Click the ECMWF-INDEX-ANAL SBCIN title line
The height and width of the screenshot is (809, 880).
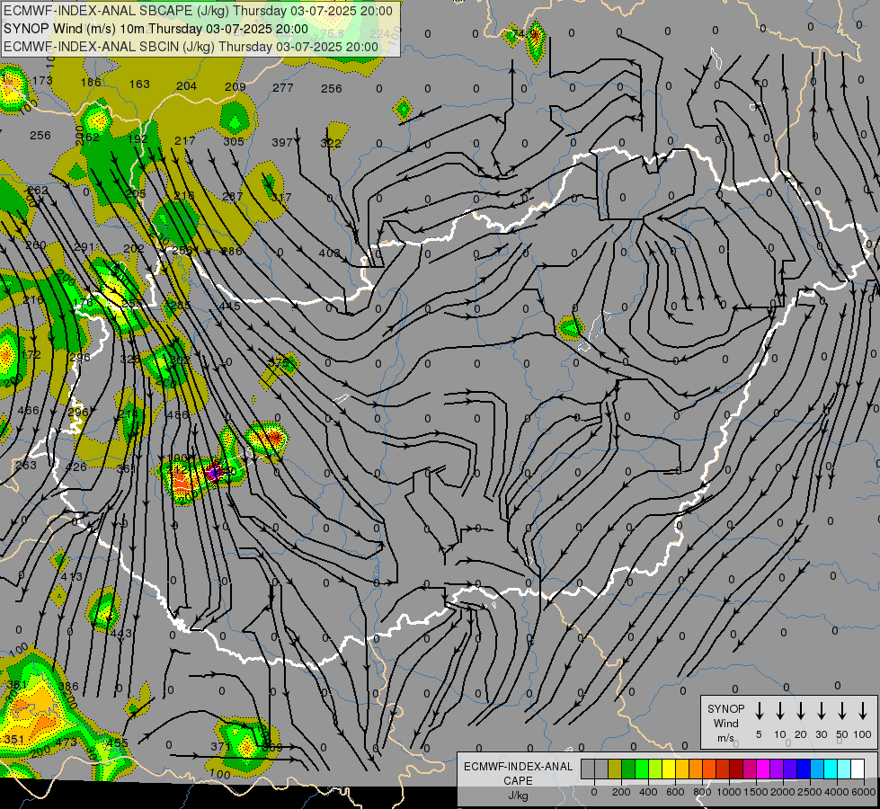click(x=191, y=47)
